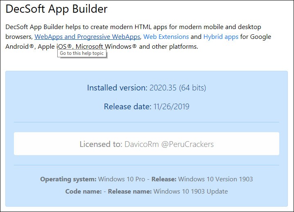This screenshot has height=212, width=294.
Task: Select the 'Installed version:' label
Action: (117, 88)
